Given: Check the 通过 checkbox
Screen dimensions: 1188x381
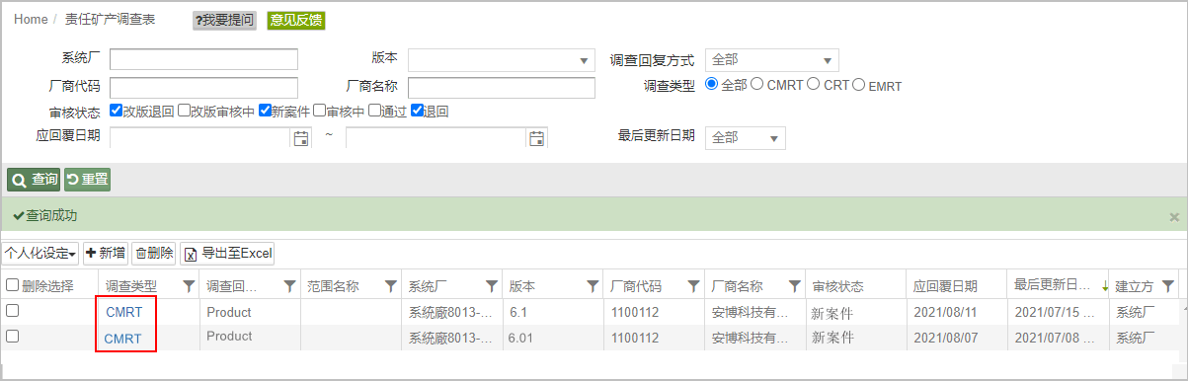Looking at the screenshot, I should coord(375,111).
